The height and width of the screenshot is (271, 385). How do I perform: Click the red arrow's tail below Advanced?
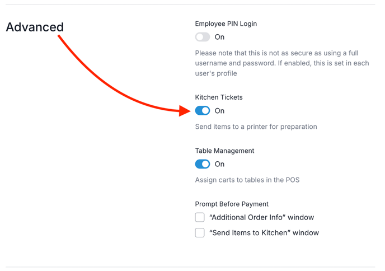pos(60,38)
